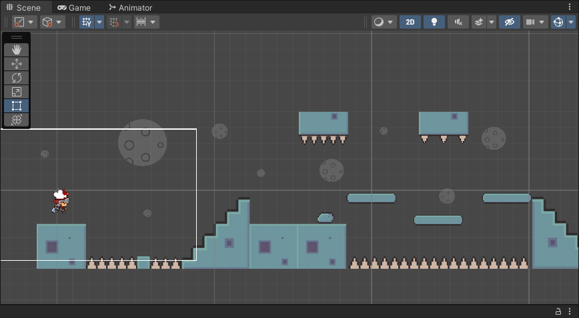Select the Rect tool

tap(16, 106)
